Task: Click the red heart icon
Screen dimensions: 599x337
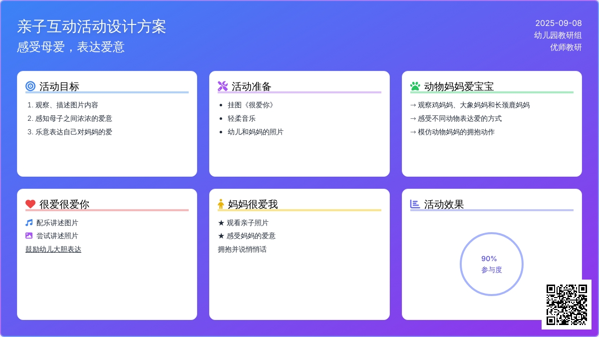Action: coord(30,204)
